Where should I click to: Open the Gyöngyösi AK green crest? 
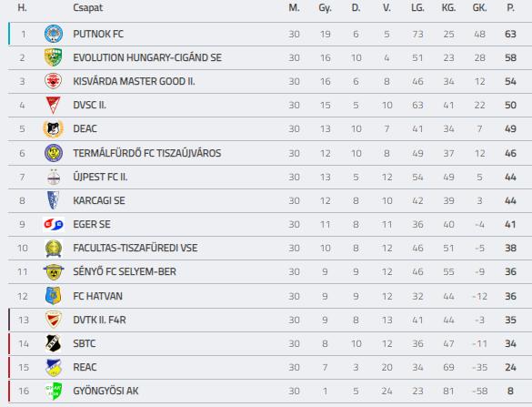(54, 391)
